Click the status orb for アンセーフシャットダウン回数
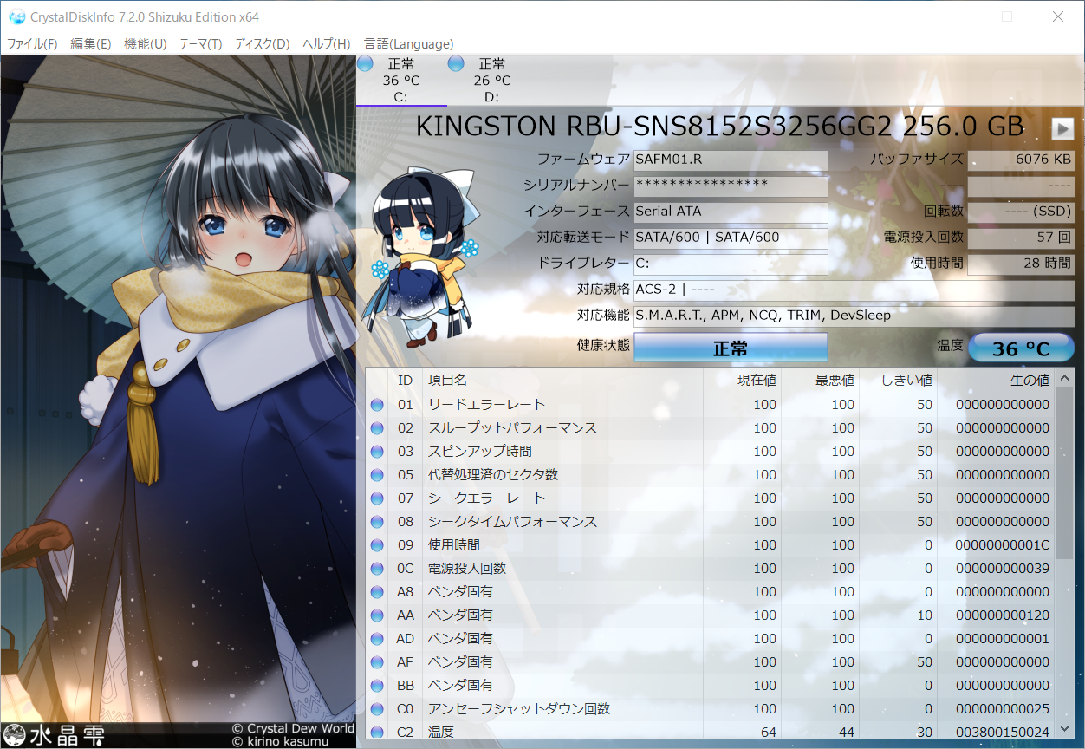 377,709
